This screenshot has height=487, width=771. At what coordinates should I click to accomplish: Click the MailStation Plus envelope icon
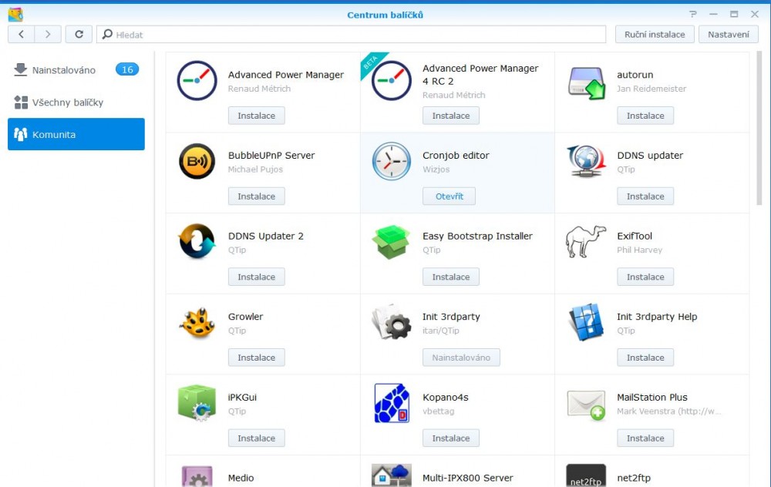pos(585,403)
